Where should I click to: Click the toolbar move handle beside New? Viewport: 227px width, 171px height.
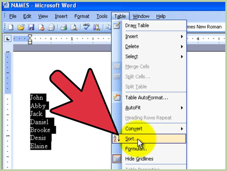pyautogui.click(x=5, y=27)
